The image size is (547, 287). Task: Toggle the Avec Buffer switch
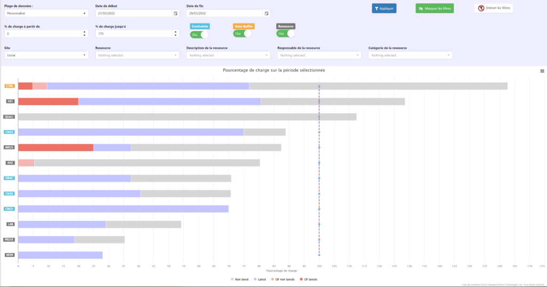tap(243, 34)
